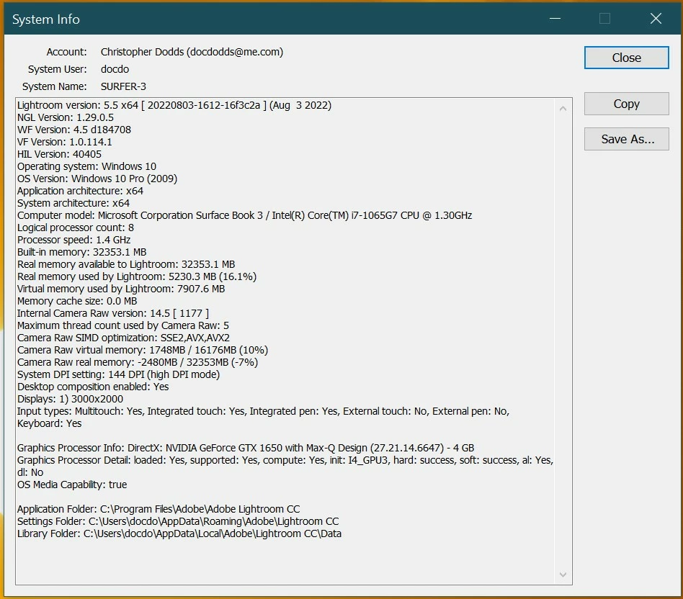Click the Application Folder path line
This screenshot has width=683, height=599.
(x=159, y=509)
